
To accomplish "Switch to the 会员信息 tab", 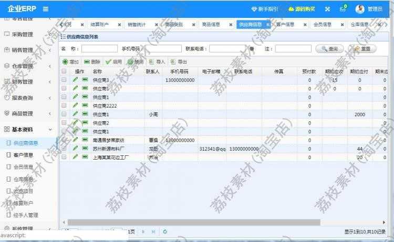I will [x=323, y=24].
